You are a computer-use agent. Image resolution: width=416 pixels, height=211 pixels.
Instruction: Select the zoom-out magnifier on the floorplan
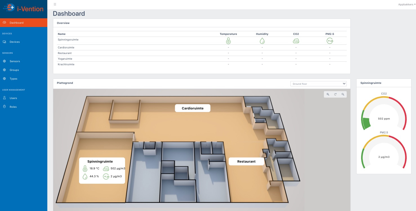[343, 94]
